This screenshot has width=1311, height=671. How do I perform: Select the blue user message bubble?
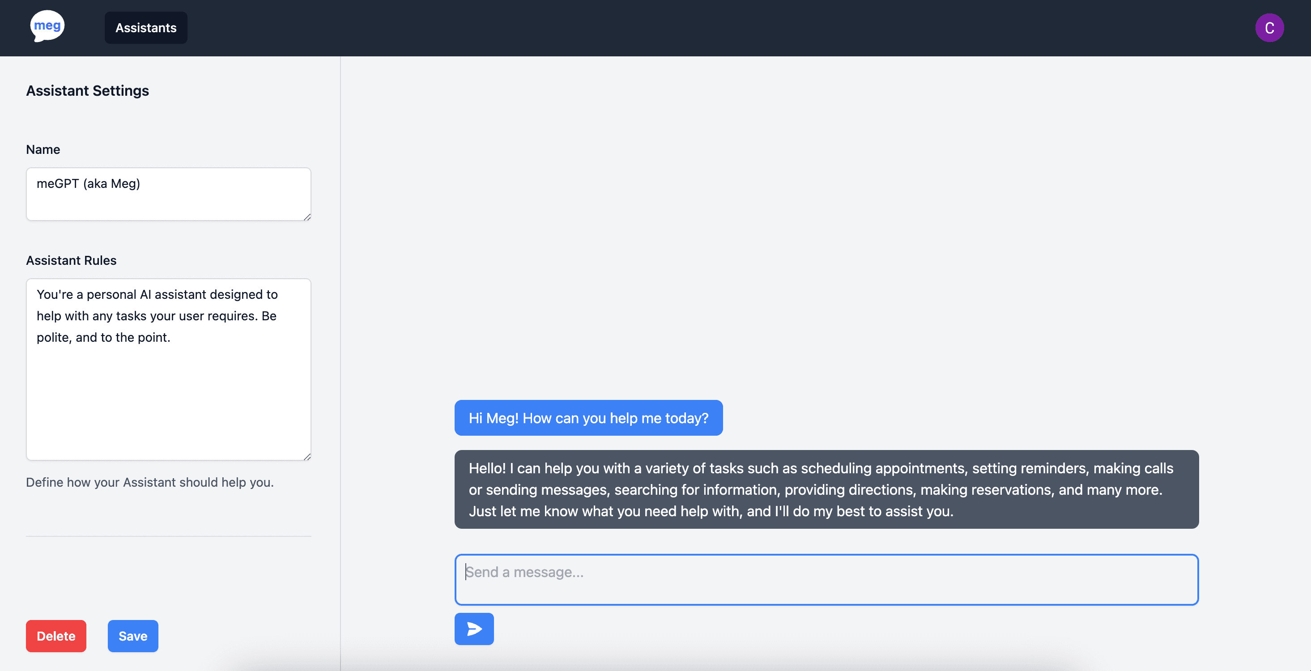click(x=588, y=418)
